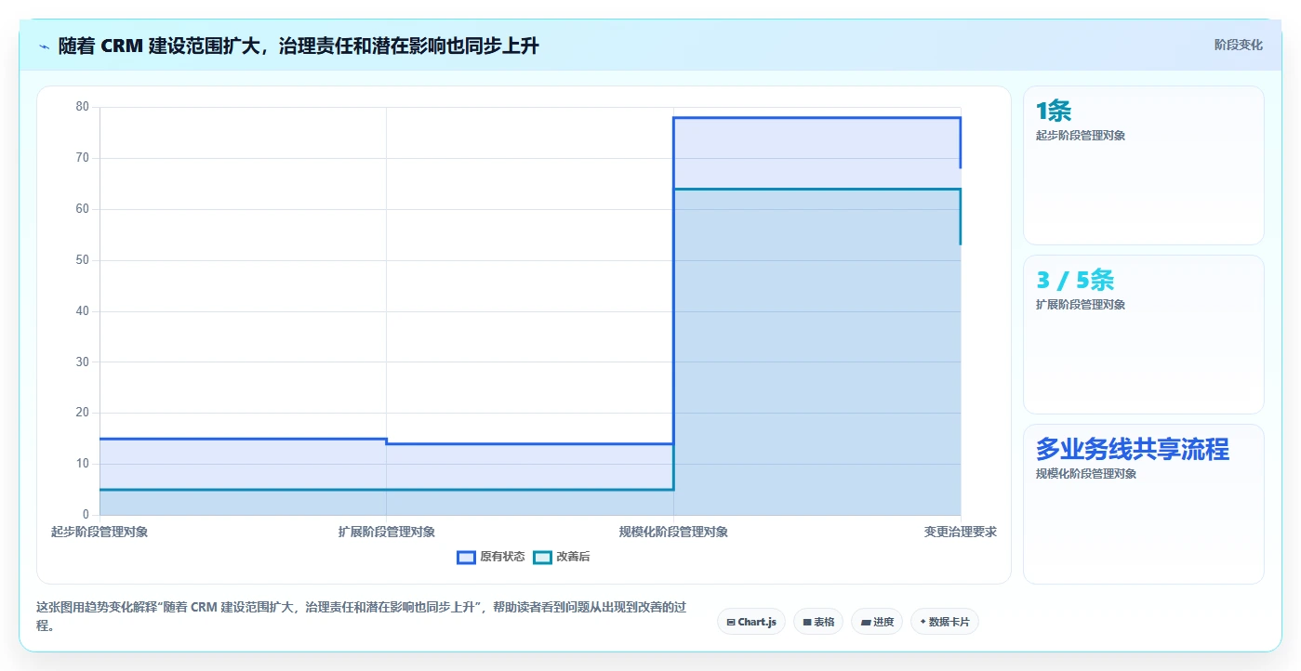Click the description paragraph below the chart

[362, 616]
